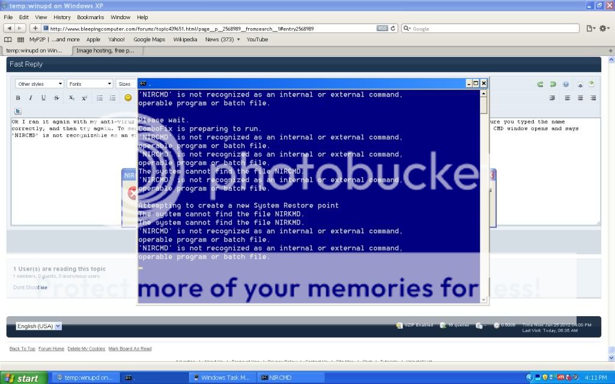Toggle subscript formatting
Viewport: 615px width, 384px height.
[x=71, y=98]
